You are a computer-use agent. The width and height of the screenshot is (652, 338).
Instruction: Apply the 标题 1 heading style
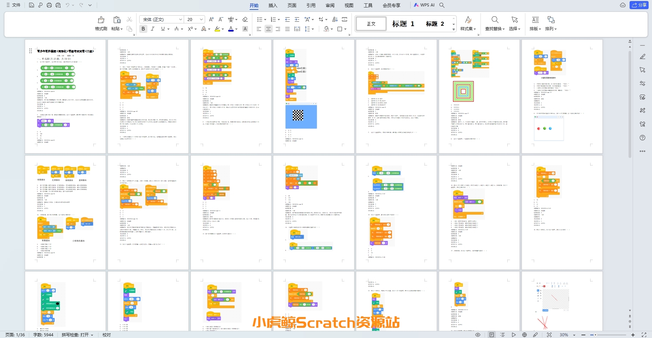[x=403, y=24]
